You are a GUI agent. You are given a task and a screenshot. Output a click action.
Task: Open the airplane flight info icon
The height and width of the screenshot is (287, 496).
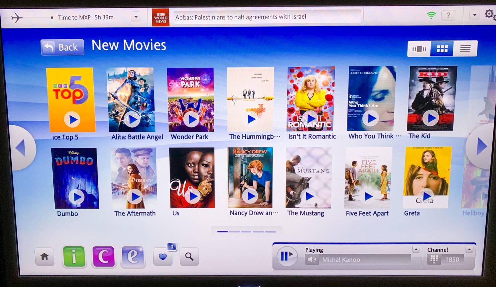click(x=16, y=17)
